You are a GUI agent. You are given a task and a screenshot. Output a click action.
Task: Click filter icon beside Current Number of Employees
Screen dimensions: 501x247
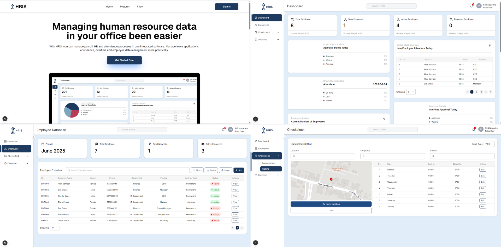tap(384, 119)
